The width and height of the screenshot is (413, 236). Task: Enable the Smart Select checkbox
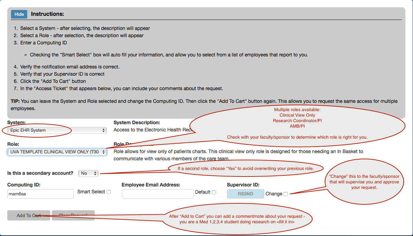pos(109,192)
